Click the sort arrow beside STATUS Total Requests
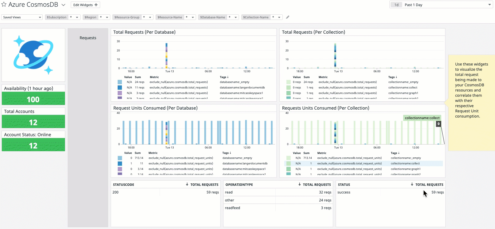The image size is (495, 229). point(412,184)
